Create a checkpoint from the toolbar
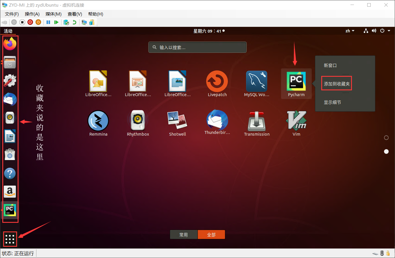The height and width of the screenshot is (258, 395). 66,22
